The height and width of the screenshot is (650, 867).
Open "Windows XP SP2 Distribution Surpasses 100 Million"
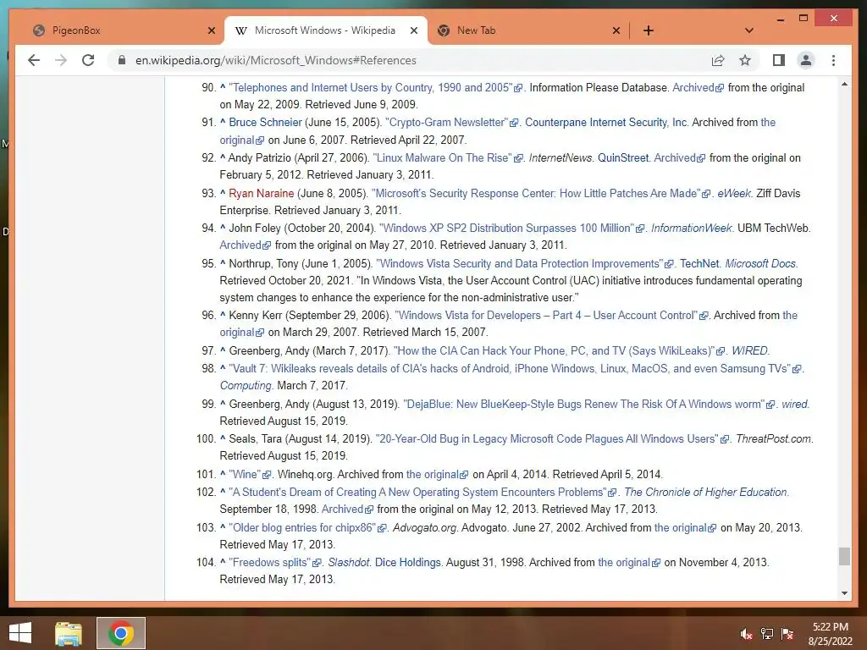[506, 228]
